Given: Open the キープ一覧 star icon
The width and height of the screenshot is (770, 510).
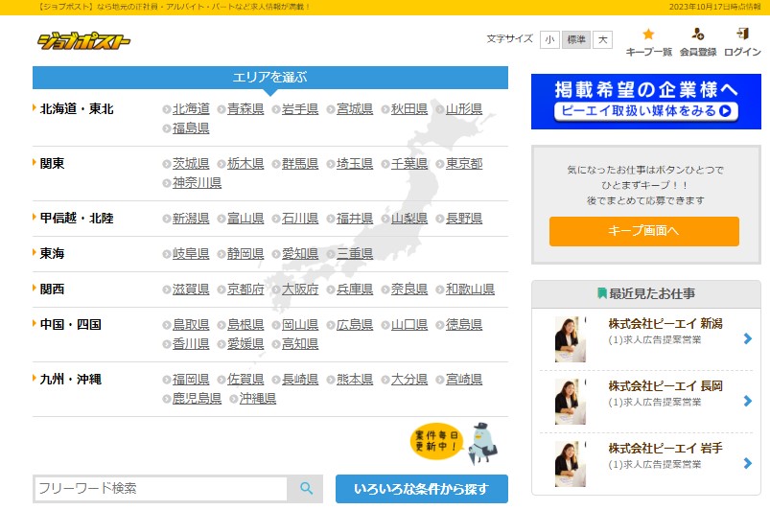Looking at the screenshot, I should pos(648,34).
